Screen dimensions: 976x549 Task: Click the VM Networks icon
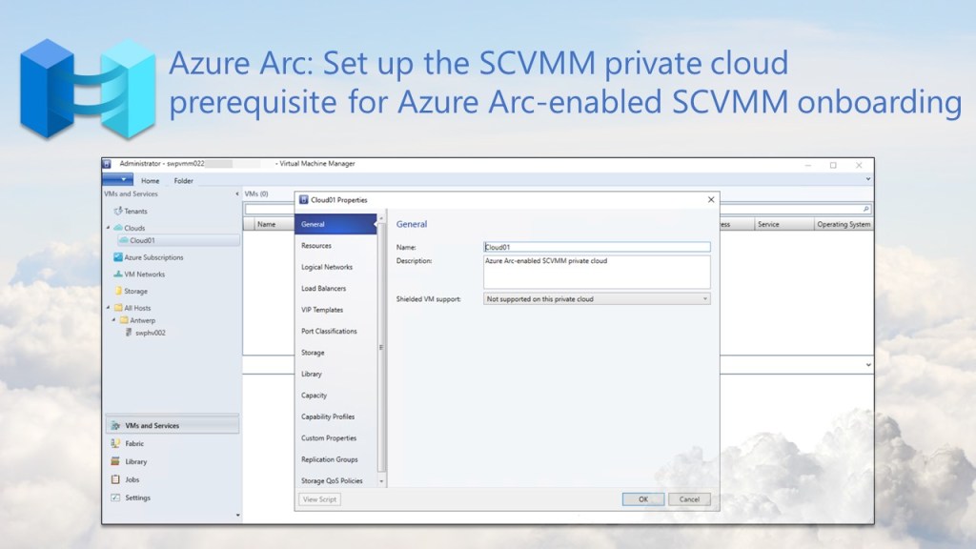pos(118,274)
